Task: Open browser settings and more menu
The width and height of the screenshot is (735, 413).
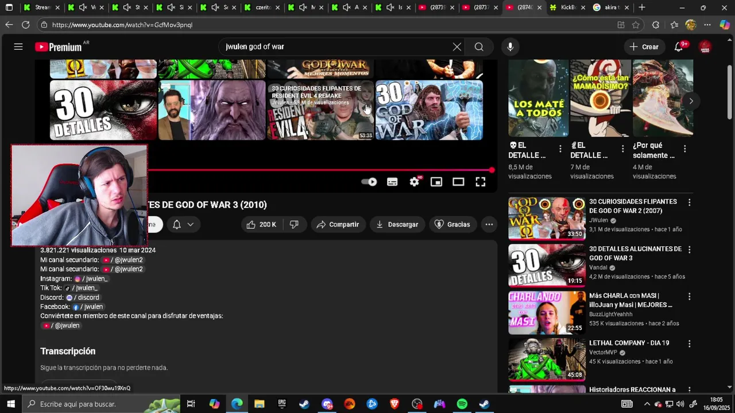Action: (707, 25)
